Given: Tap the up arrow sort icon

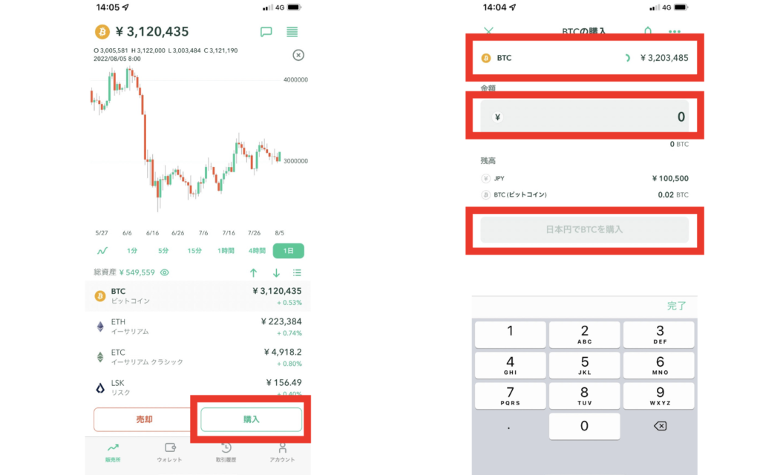Looking at the screenshot, I should (x=253, y=272).
